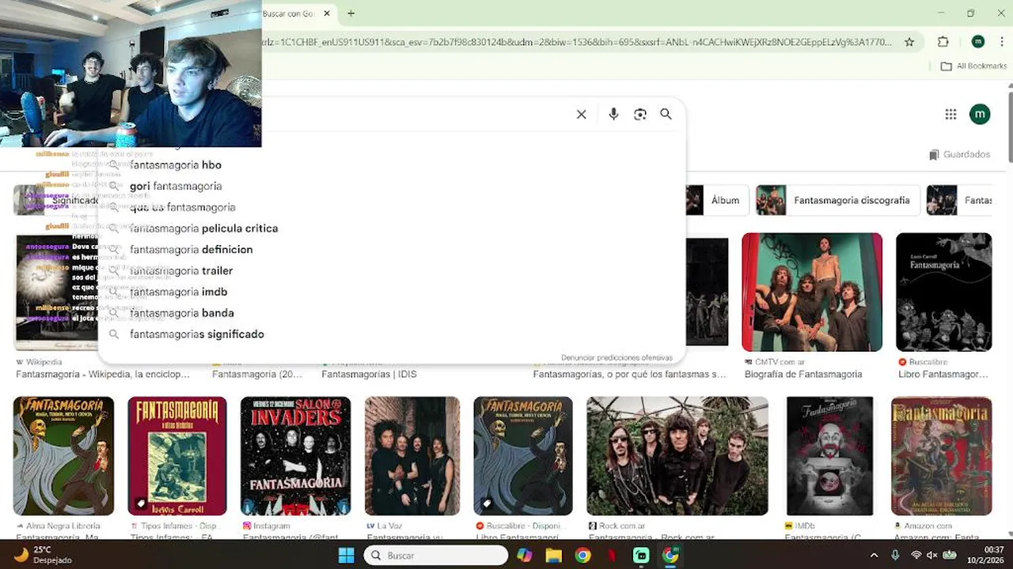Image resolution: width=1013 pixels, height=569 pixels.
Task: Start voice search with the microphone icon
Action: (x=613, y=115)
